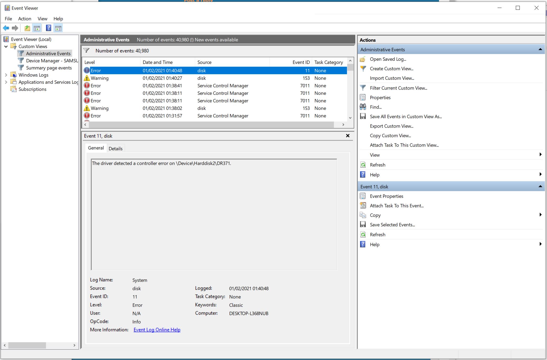Click the Create Custom View funnel icon
Image resolution: width=547 pixels, height=360 pixels.
(363, 69)
